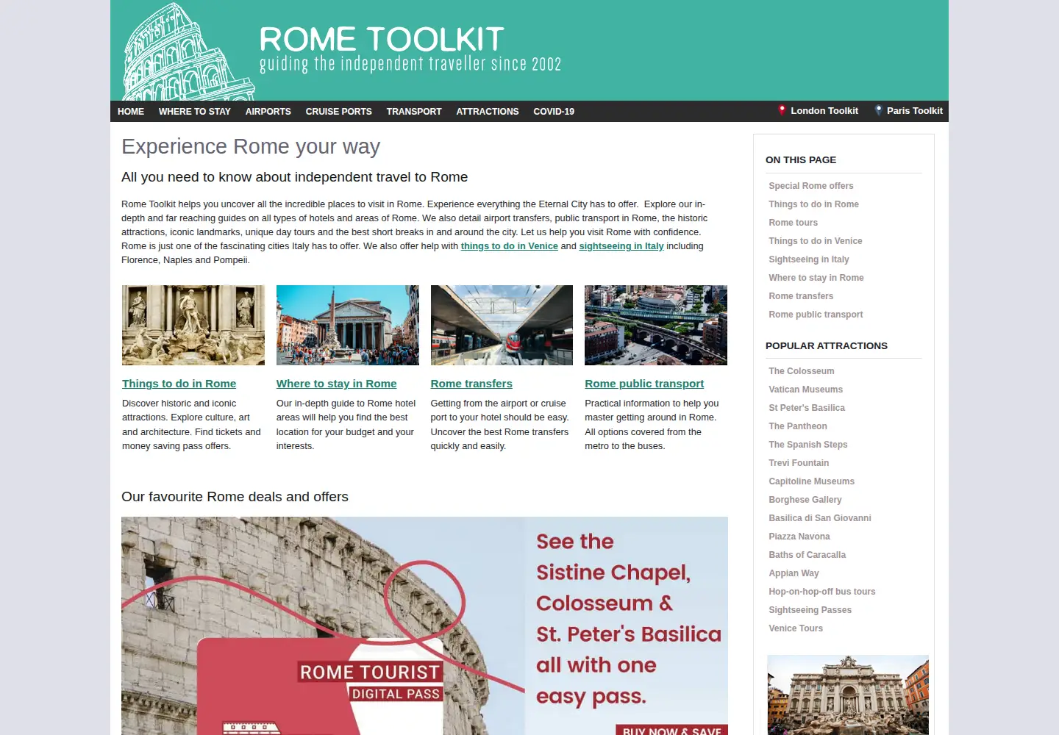The width and height of the screenshot is (1059, 735).
Task: Click the ROME TOOLKIT site title
Action: click(x=382, y=39)
